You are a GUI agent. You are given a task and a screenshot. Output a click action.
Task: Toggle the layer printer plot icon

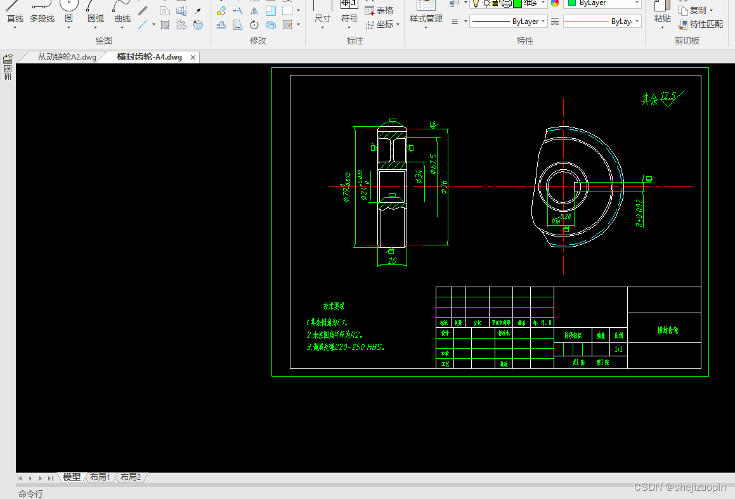coord(506,3)
